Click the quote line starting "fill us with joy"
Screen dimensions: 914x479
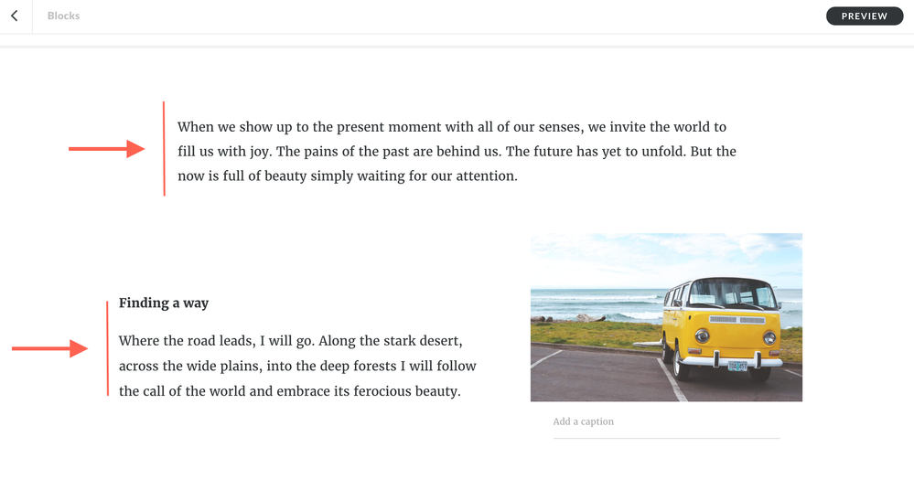click(457, 151)
